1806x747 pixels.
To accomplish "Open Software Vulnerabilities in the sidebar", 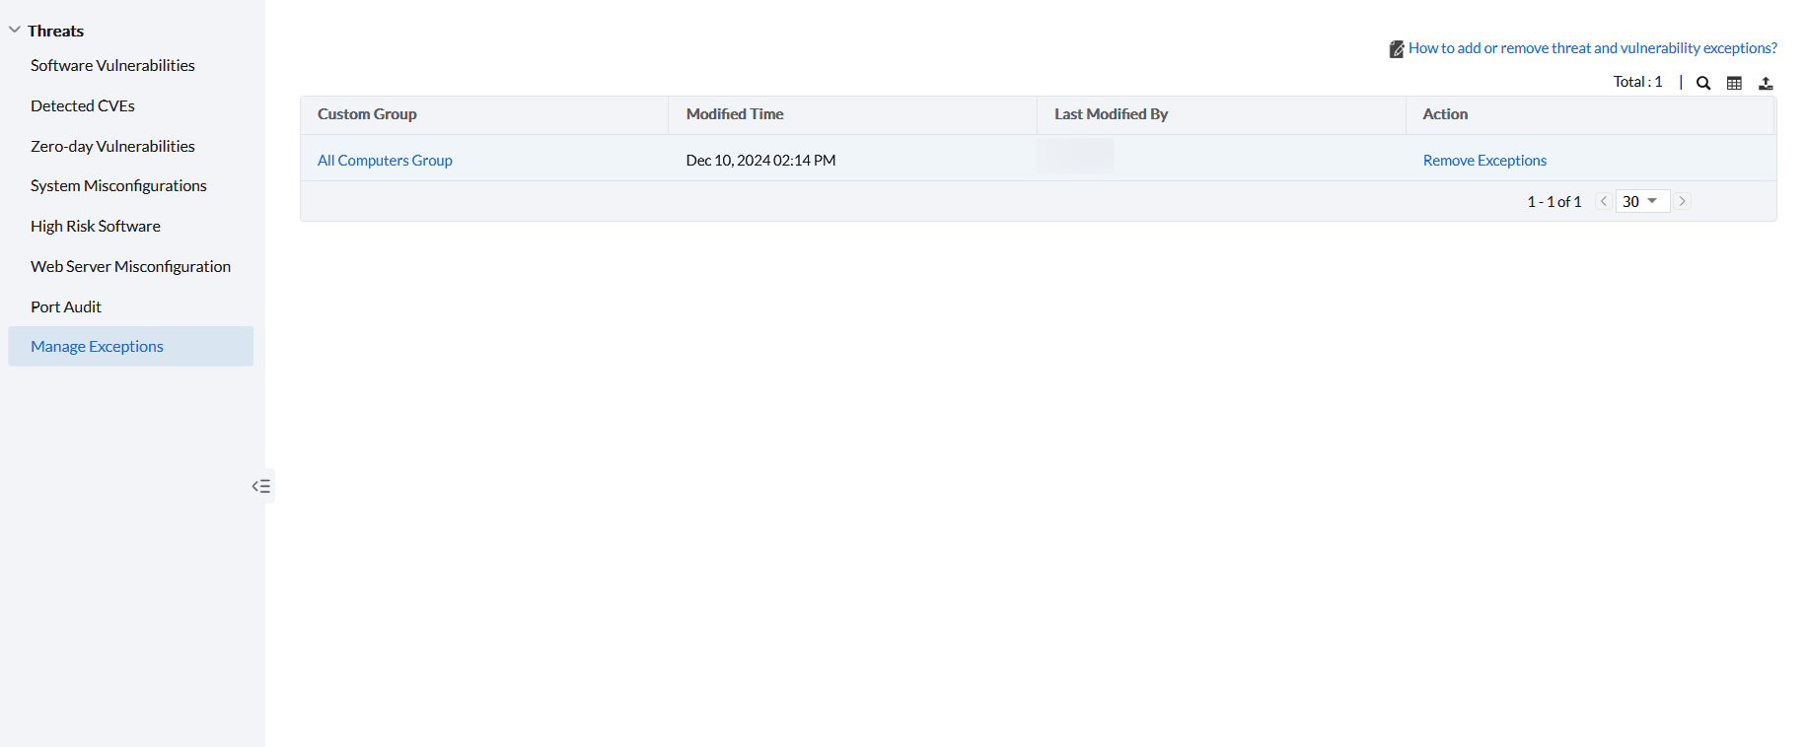I will click(x=112, y=65).
